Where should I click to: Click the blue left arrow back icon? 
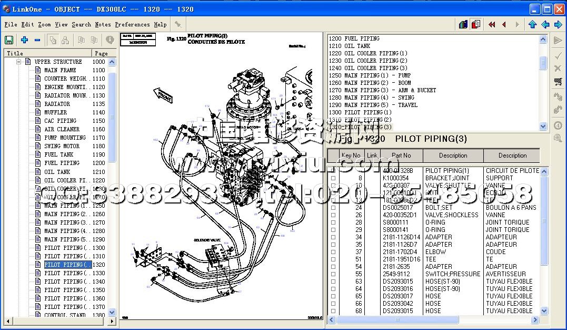pyautogui.click(x=545, y=24)
